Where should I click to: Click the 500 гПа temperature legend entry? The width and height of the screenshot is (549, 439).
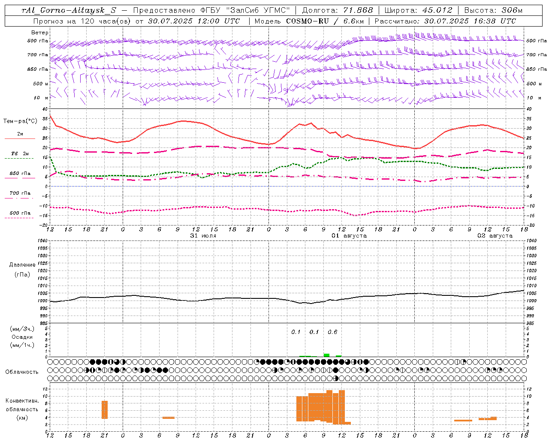point(20,213)
